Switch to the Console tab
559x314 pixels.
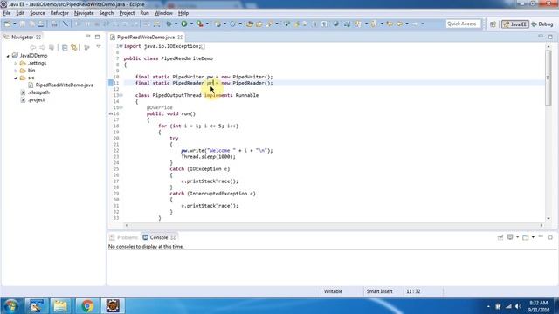point(159,237)
